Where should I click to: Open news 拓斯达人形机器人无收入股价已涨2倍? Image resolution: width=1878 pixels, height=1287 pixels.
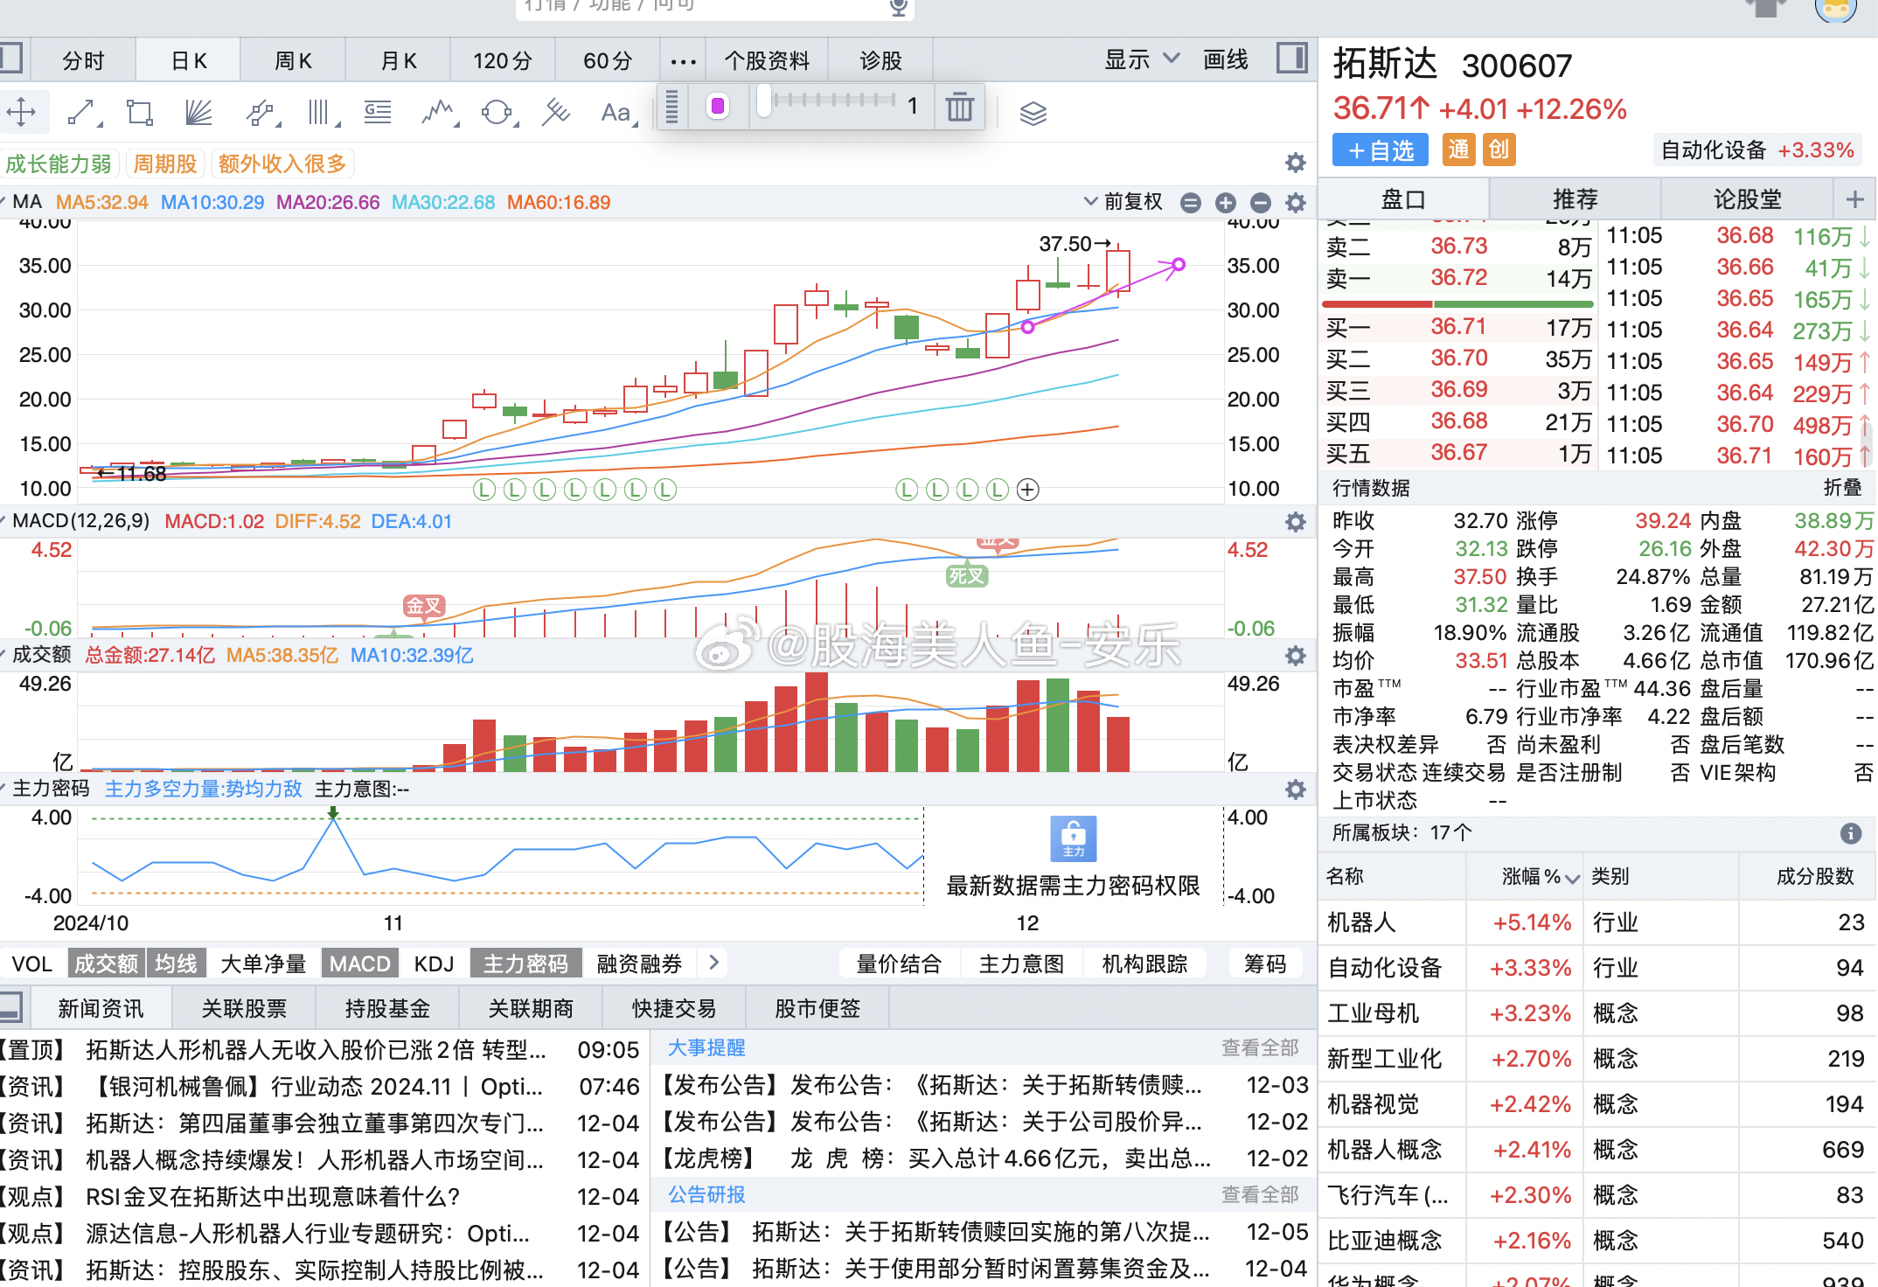coord(316,1050)
